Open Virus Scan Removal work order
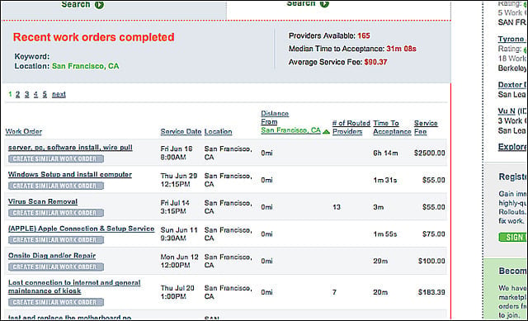 coord(43,201)
